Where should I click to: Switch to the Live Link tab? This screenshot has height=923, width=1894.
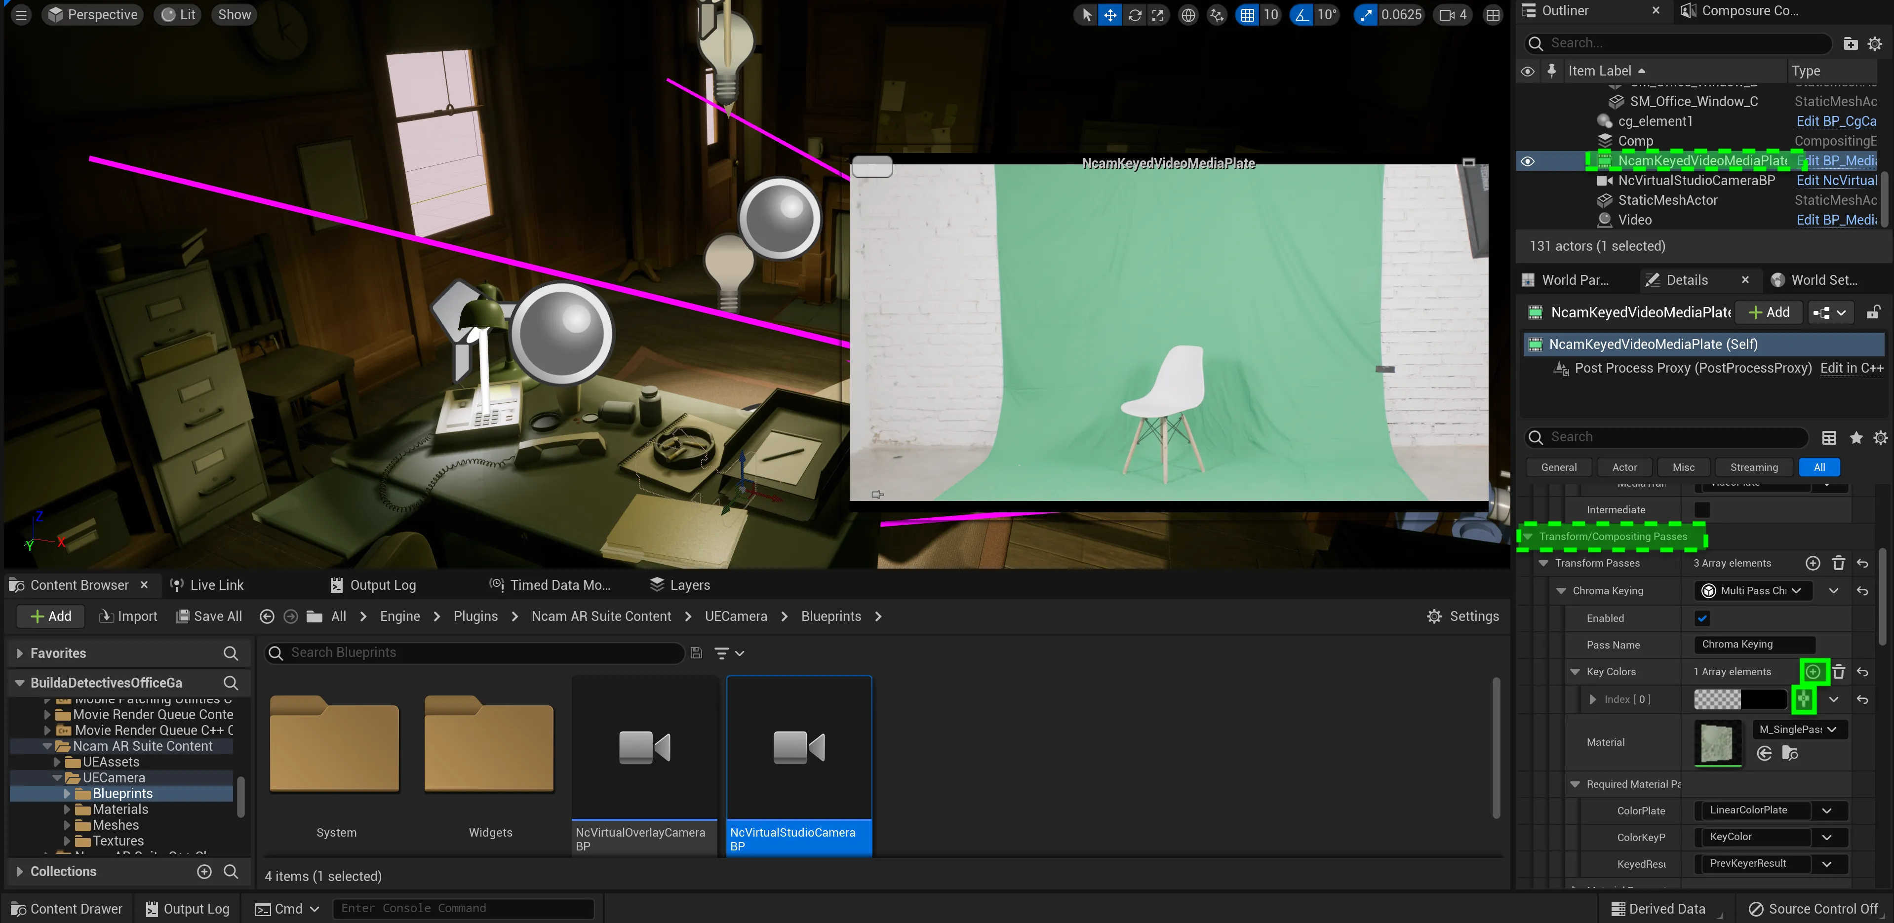[206, 585]
